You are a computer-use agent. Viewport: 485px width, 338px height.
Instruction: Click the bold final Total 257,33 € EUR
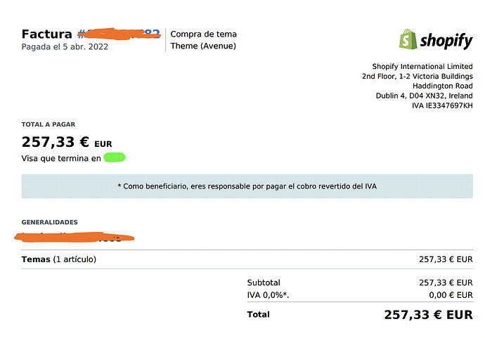(x=428, y=315)
